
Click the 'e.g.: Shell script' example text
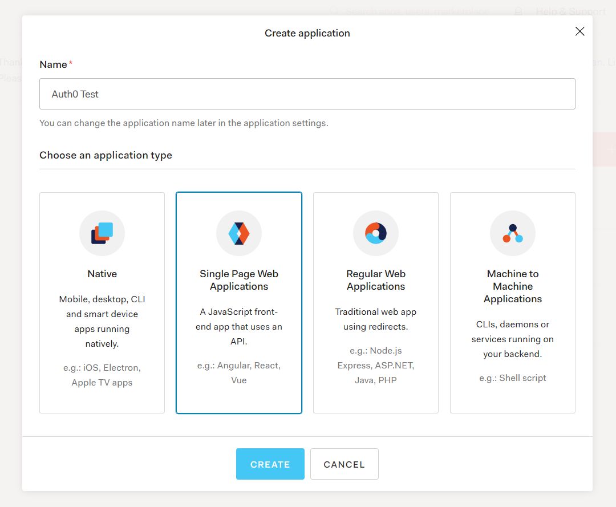(x=513, y=378)
